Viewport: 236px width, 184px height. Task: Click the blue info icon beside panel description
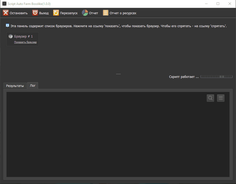point(7,26)
